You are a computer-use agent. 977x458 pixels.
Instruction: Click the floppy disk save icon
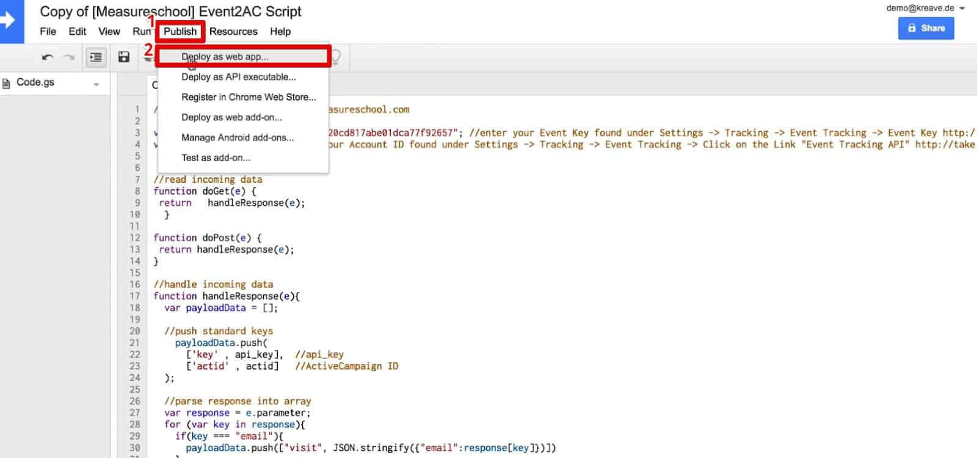click(124, 57)
